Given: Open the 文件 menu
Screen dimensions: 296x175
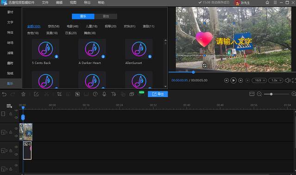Looking at the screenshot, I should click(45, 3).
